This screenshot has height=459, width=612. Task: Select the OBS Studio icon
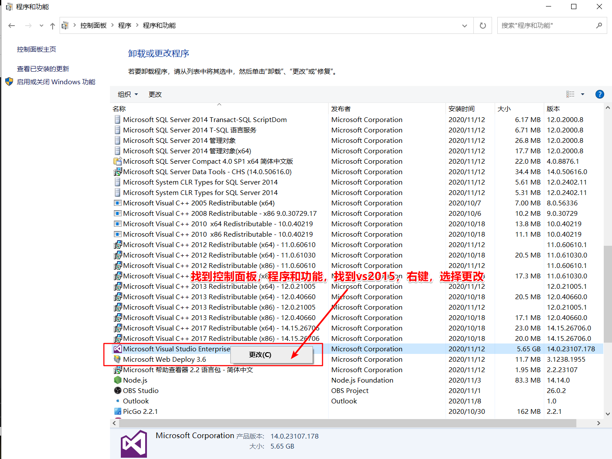coord(117,391)
